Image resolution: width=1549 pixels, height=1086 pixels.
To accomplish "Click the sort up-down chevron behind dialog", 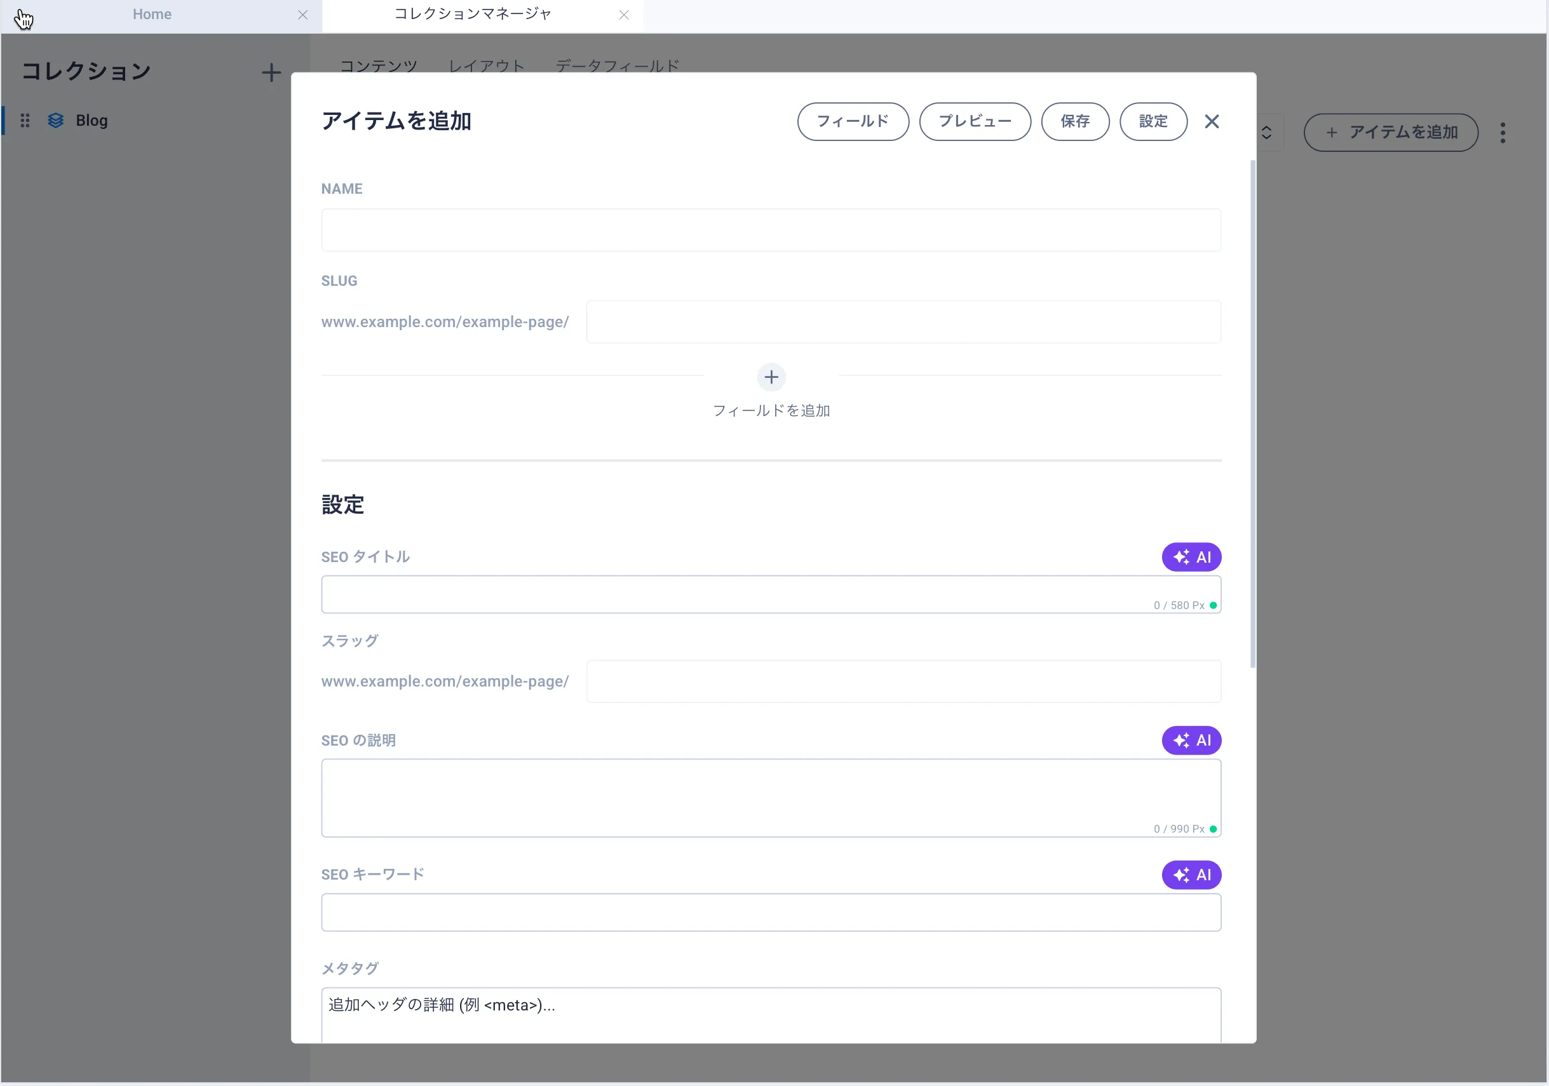I will coord(1266,133).
